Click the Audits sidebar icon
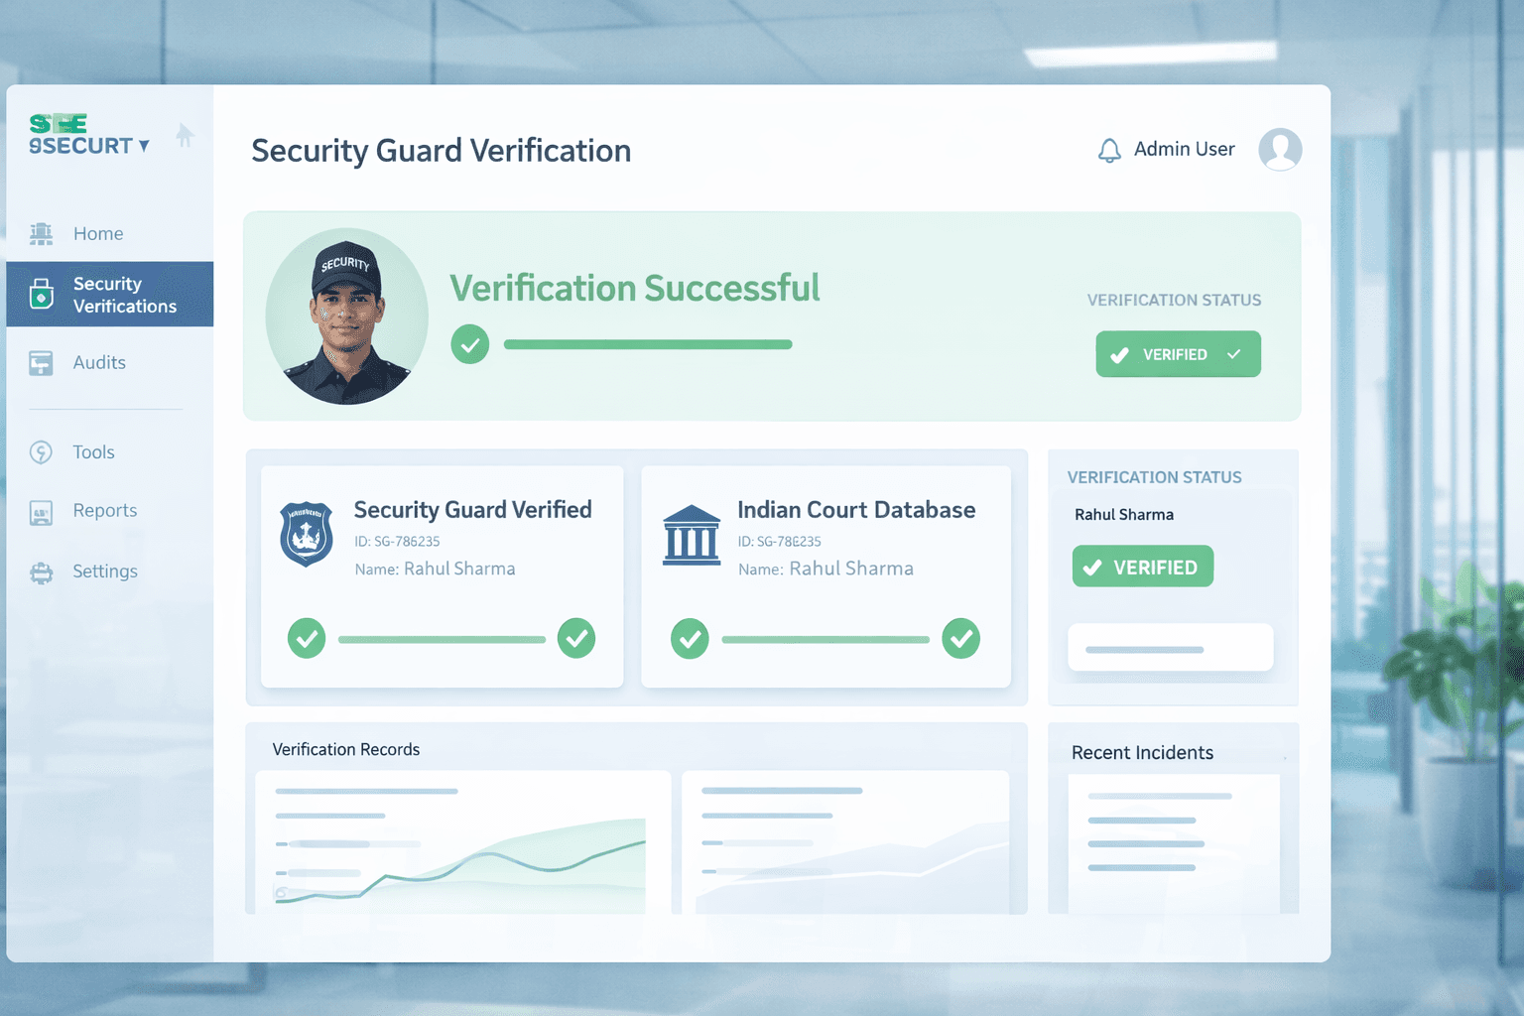This screenshot has height=1016, width=1524. (41, 362)
